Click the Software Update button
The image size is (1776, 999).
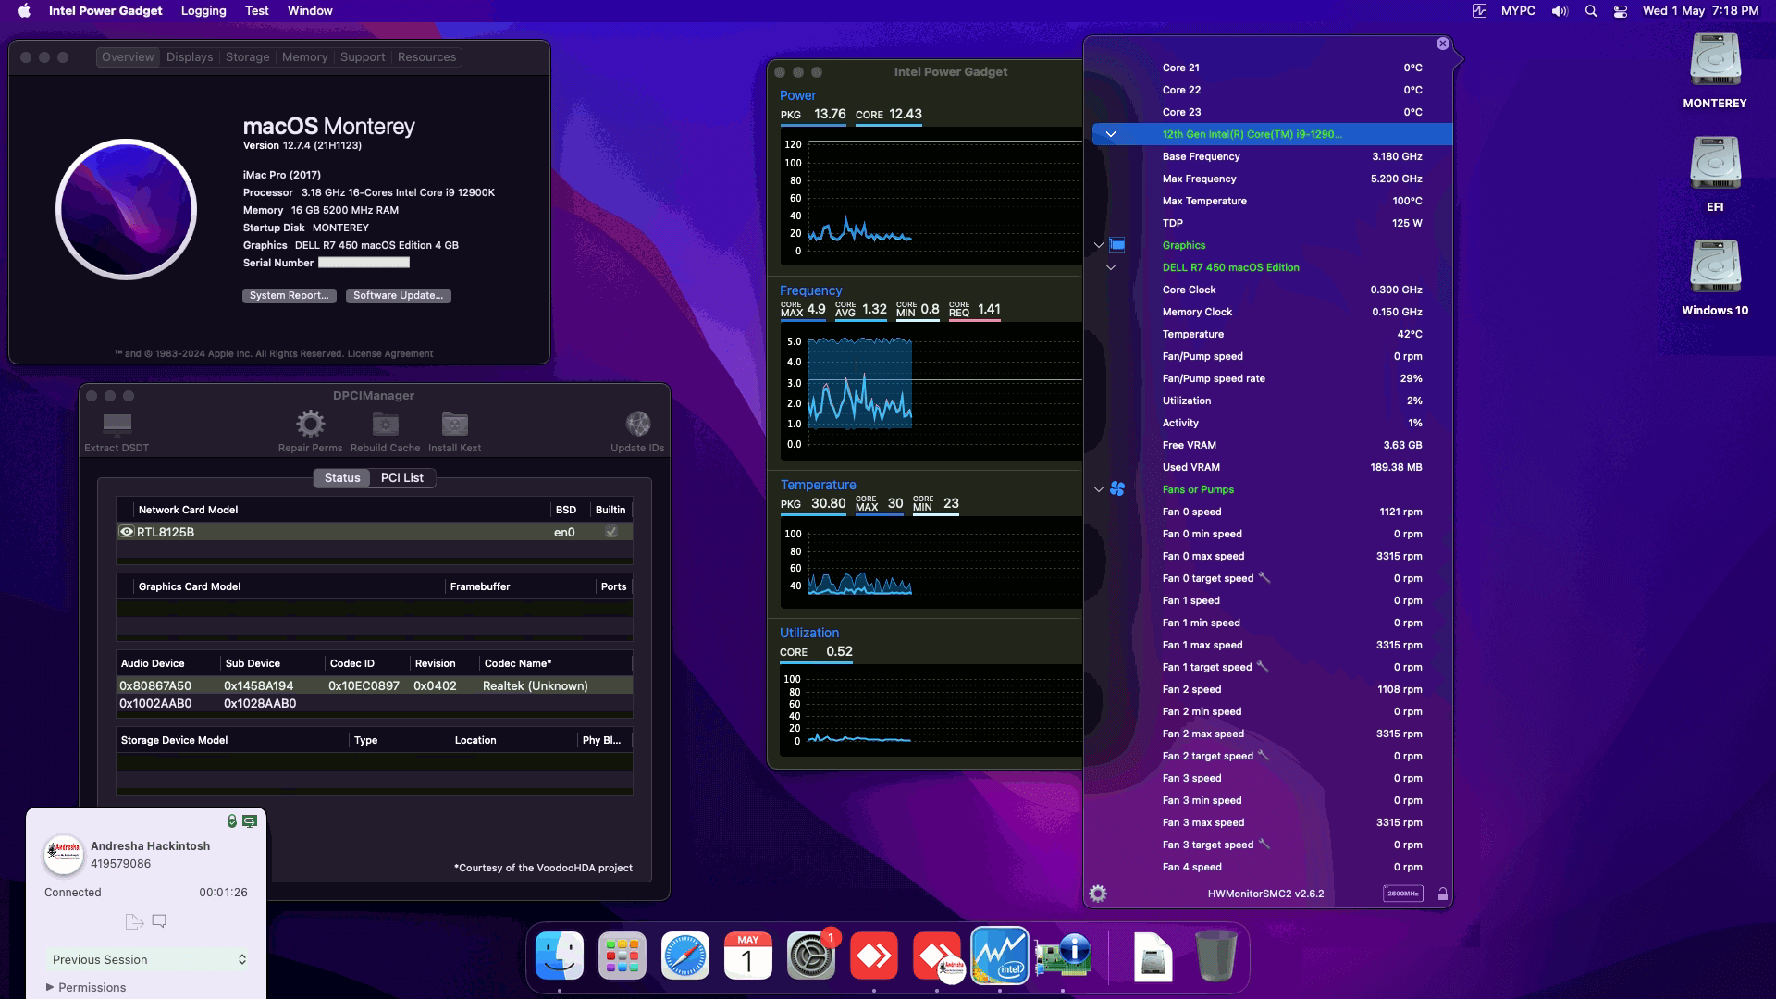pos(398,295)
